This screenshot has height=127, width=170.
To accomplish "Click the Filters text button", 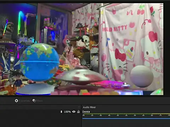I will (39, 101).
